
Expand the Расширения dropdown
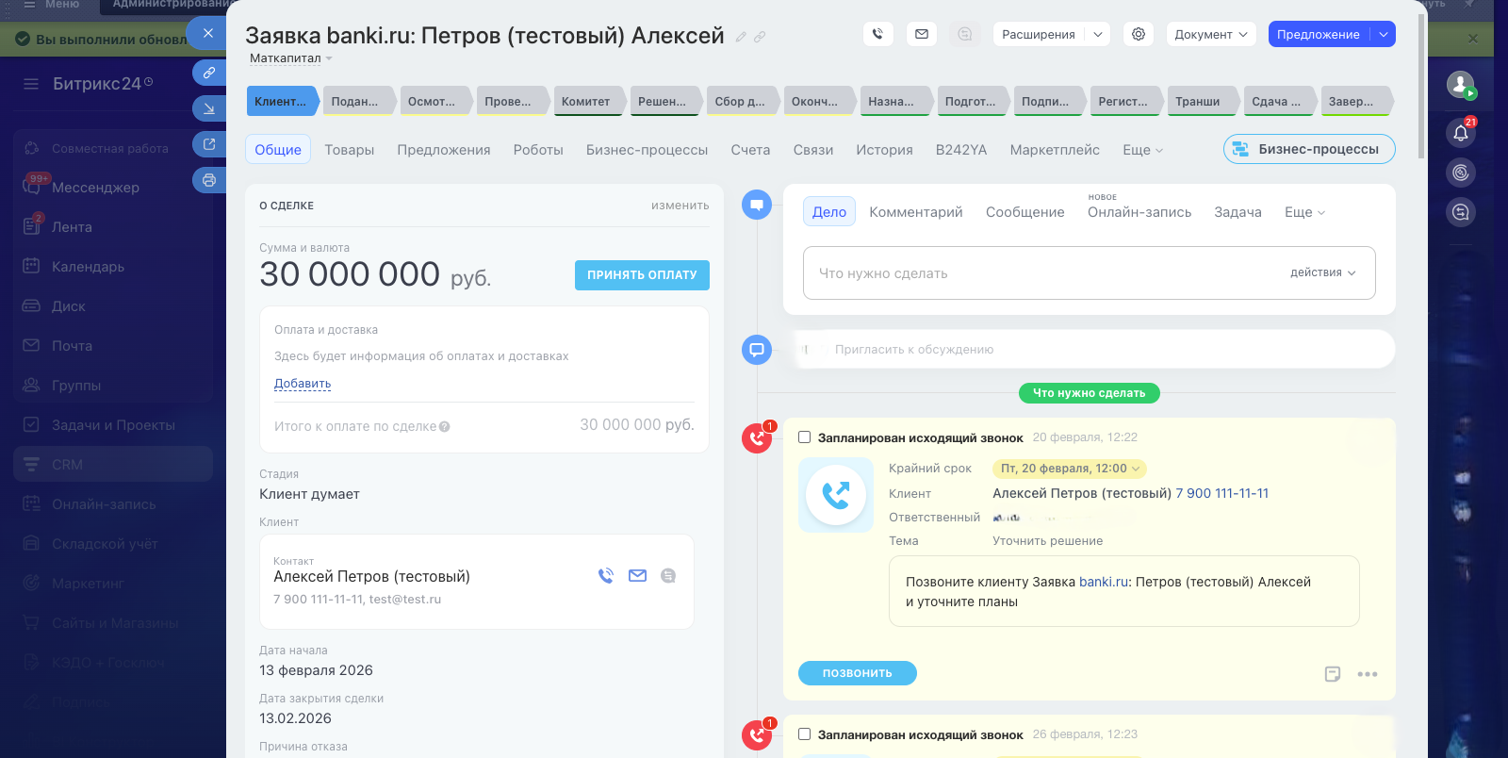[x=1050, y=34]
